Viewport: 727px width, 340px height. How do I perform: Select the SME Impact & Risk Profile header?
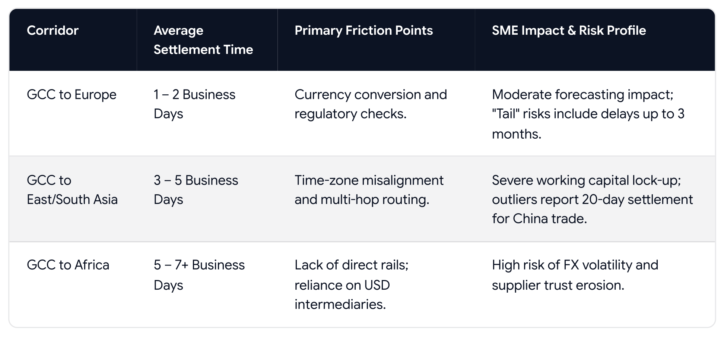pos(569,30)
